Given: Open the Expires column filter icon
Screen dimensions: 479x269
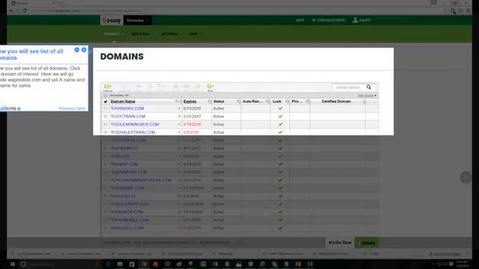Looking at the screenshot, I should point(209,102).
